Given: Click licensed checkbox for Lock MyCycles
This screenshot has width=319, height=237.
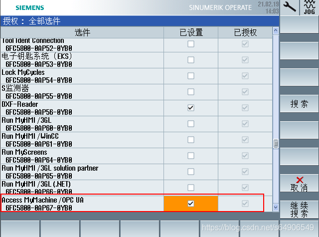Looking at the screenshot, I should click(245, 76).
